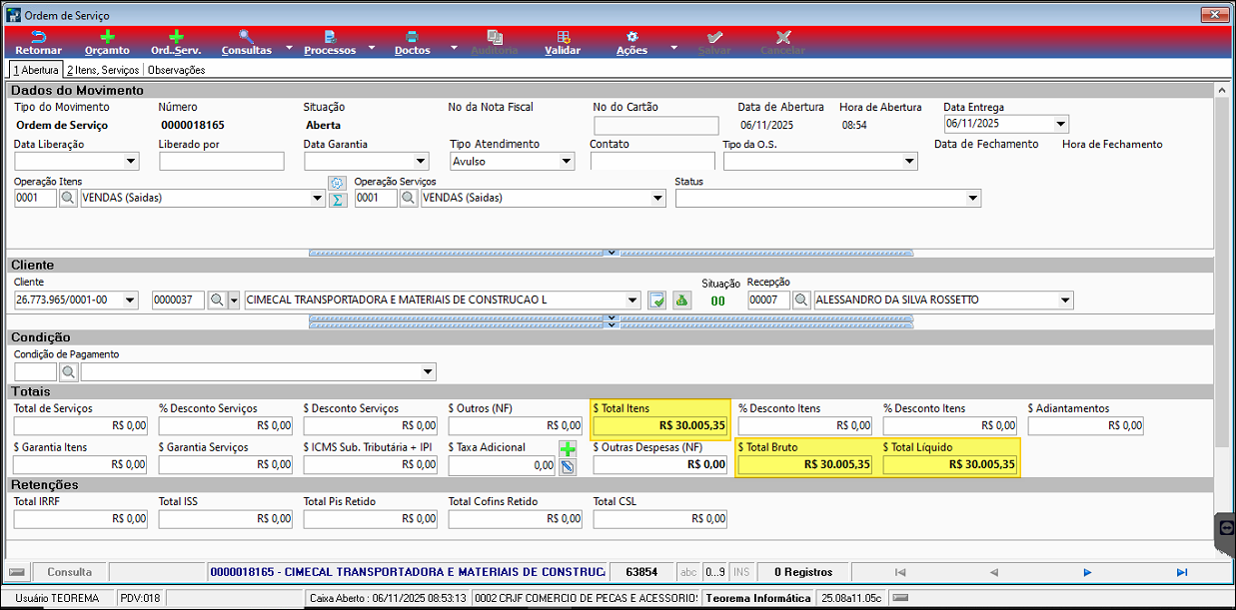Expand the Tipo Atendimento dropdown

click(x=568, y=161)
